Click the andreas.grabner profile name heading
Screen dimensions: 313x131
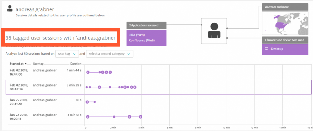[35, 9]
